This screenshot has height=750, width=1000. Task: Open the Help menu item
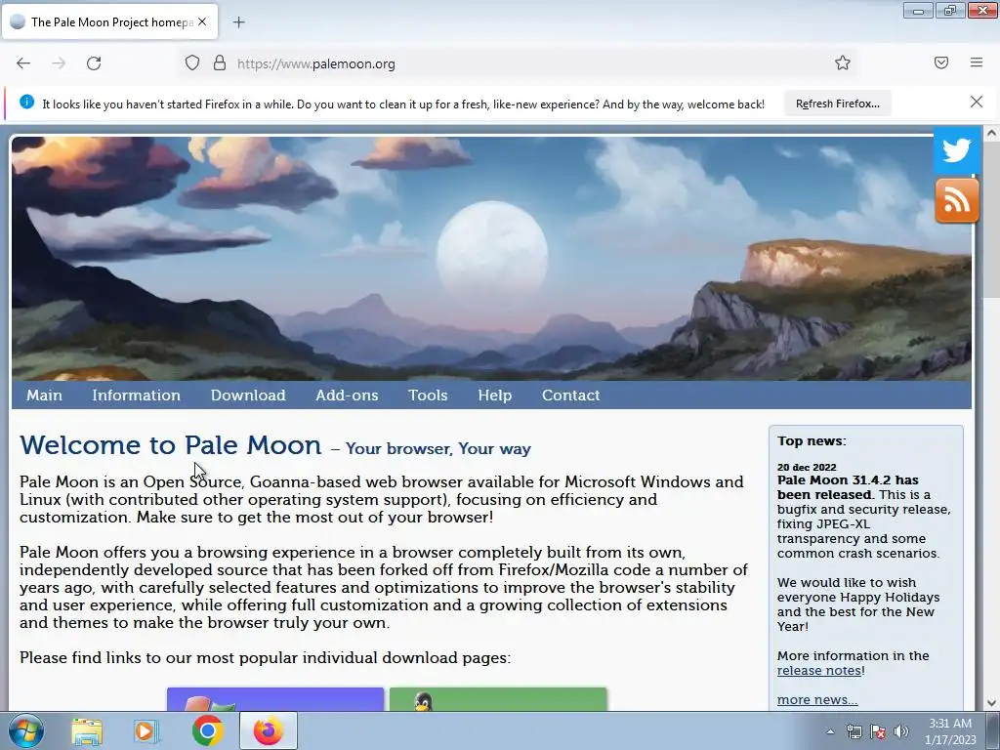[495, 395]
